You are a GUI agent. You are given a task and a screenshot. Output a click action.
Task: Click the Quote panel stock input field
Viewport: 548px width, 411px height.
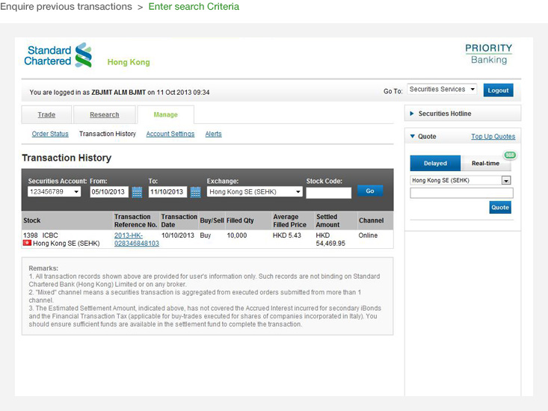[461, 193]
